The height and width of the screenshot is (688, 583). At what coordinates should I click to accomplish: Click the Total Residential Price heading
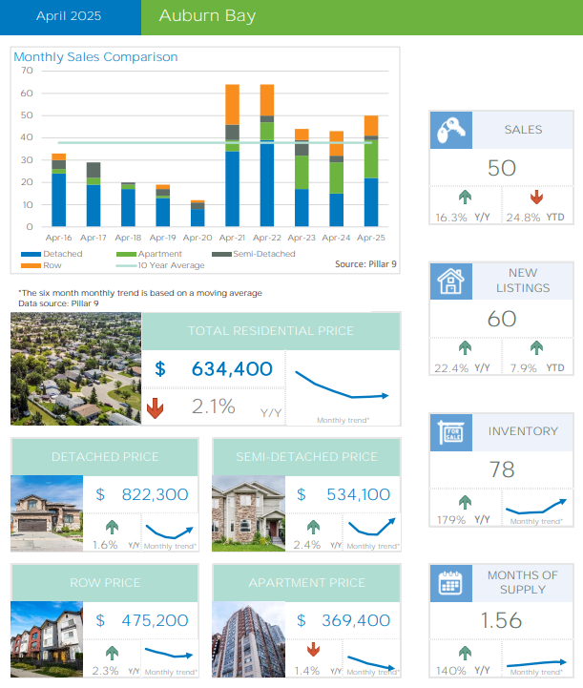pyautogui.click(x=271, y=331)
